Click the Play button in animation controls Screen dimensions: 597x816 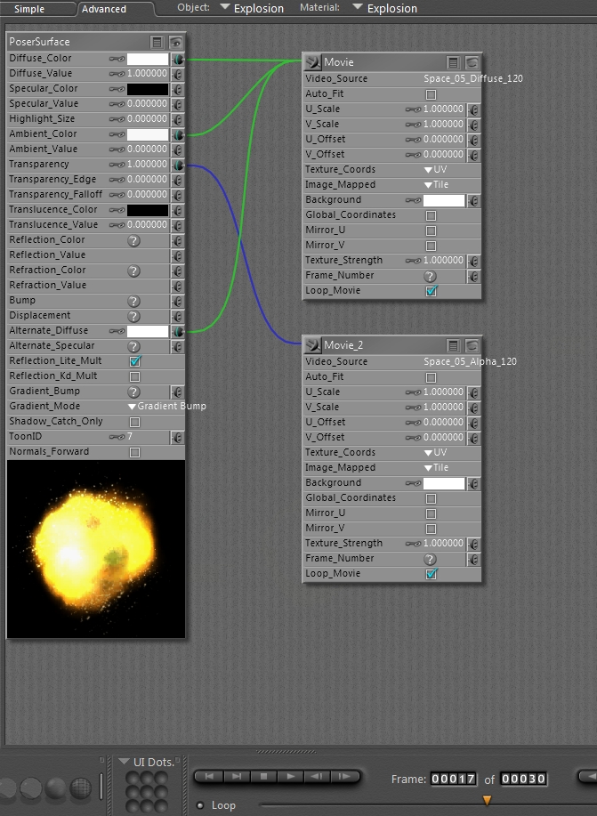[x=290, y=777]
